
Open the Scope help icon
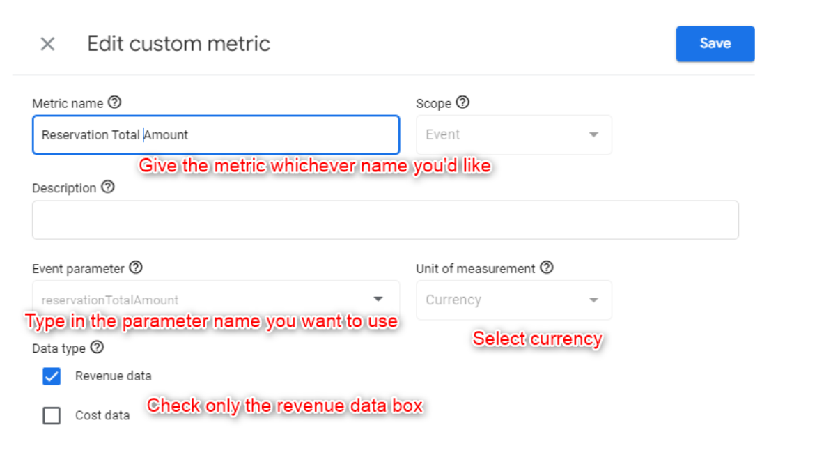point(462,102)
